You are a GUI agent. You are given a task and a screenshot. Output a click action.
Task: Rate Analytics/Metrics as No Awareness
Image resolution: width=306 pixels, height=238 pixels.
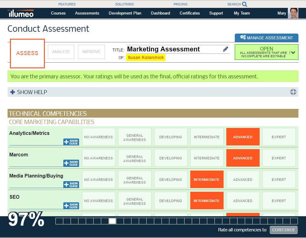pos(99,137)
